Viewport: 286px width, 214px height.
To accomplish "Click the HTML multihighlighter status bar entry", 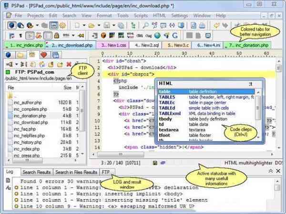I will click(248, 163).
